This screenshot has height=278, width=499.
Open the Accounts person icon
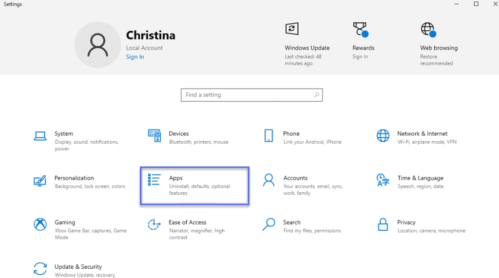coord(269,180)
